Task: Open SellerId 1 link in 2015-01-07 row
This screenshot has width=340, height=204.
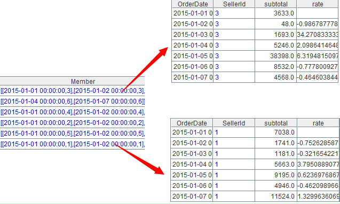Action: [x=216, y=196]
